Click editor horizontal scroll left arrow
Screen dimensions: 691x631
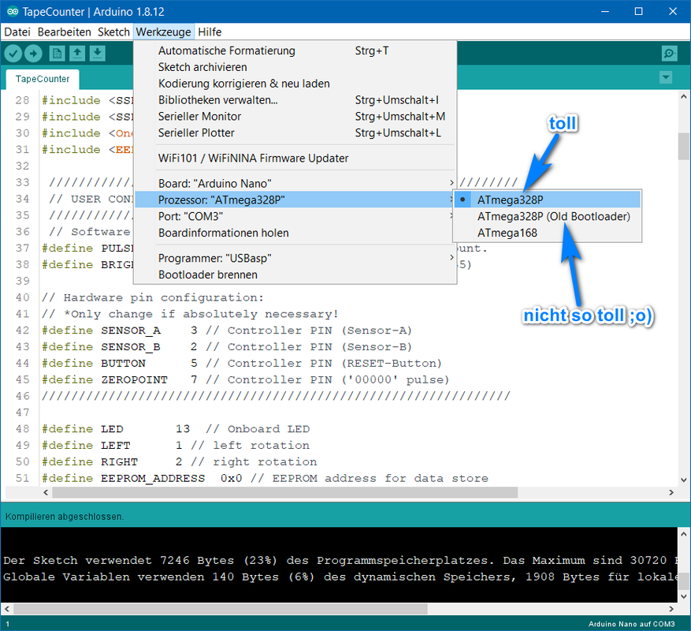(x=46, y=492)
